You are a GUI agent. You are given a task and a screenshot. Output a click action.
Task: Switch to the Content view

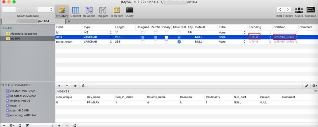tap(76, 12)
